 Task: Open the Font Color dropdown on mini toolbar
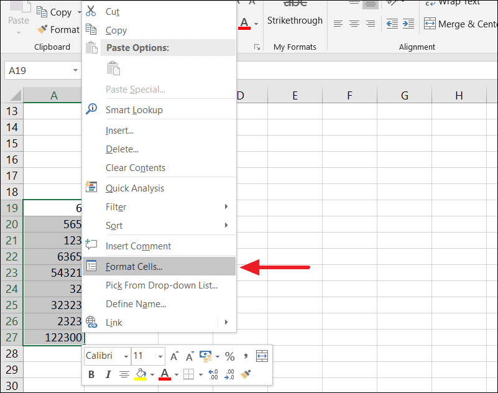point(177,374)
